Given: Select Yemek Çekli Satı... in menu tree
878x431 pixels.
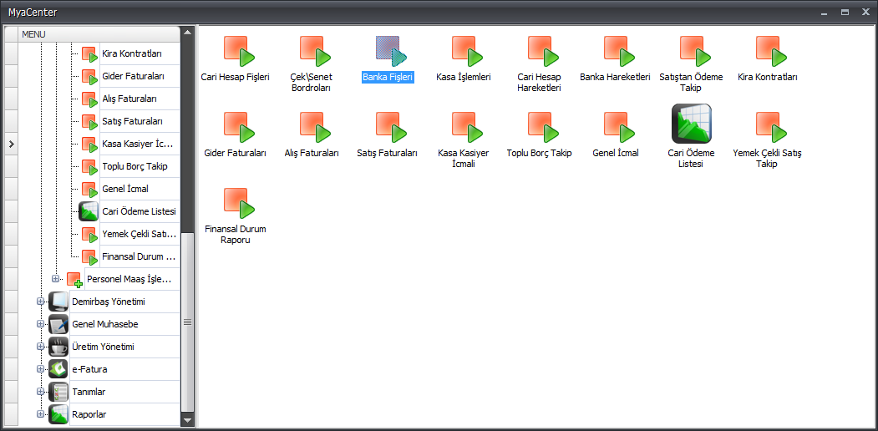Looking at the screenshot, I should point(140,234).
